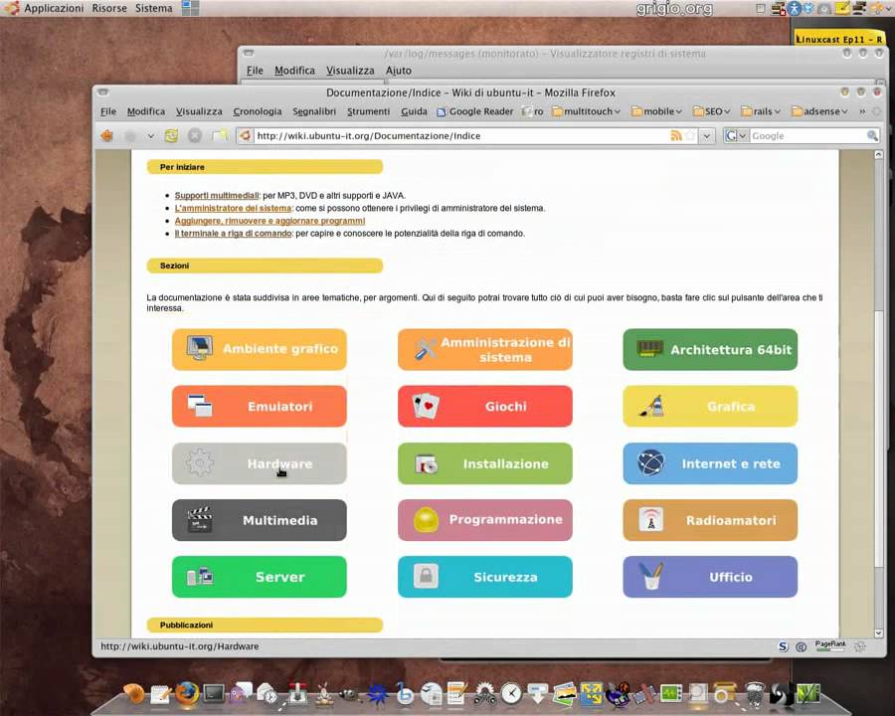The height and width of the screenshot is (716, 895).
Task: Open the terminal icon in the dock
Action: click(x=214, y=694)
